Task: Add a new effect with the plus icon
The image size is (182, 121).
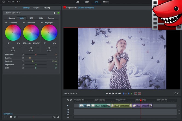Action: coord(16,8)
